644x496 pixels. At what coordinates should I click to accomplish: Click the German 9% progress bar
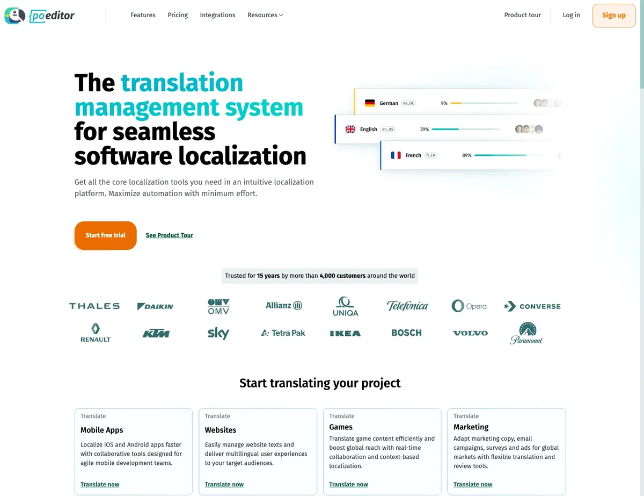(484, 103)
